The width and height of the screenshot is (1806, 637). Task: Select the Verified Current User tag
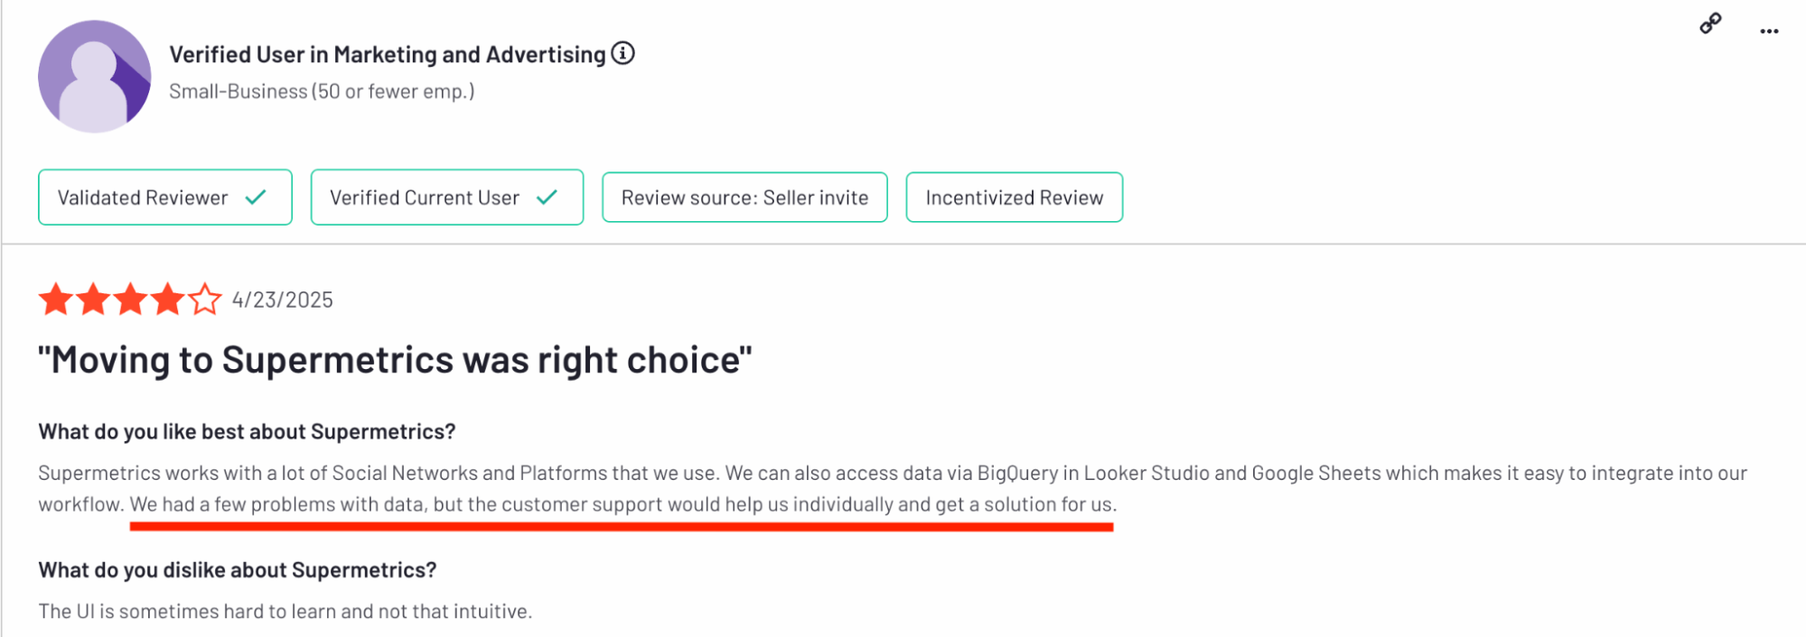click(x=446, y=197)
